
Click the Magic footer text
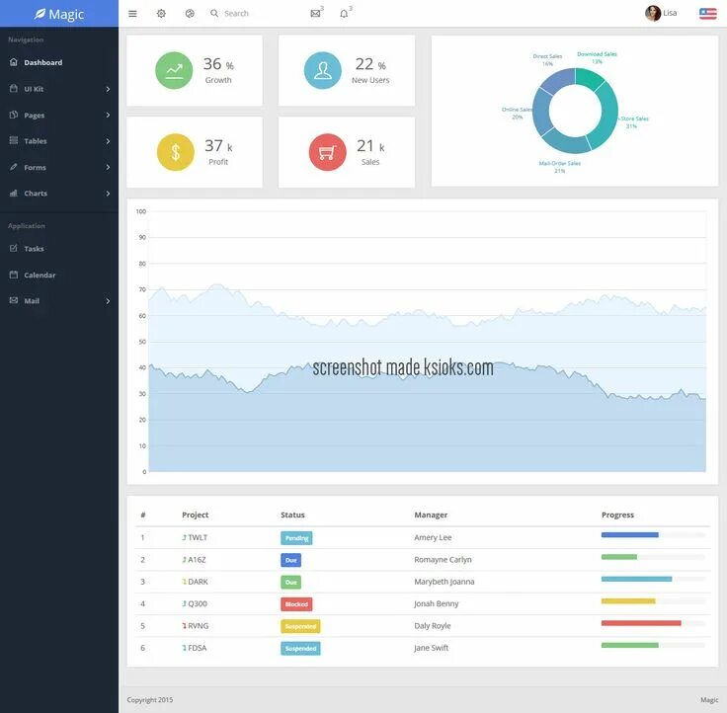pos(709,700)
